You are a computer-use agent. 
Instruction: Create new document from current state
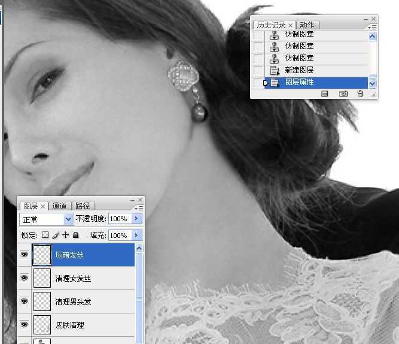324,93
